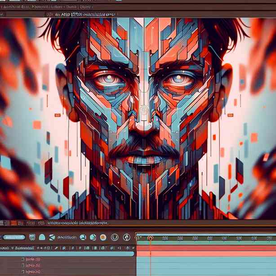Click the orange circle icon in the timeline toolbar
Viewport: 276px width, 276px height.
tap(103, 237)
